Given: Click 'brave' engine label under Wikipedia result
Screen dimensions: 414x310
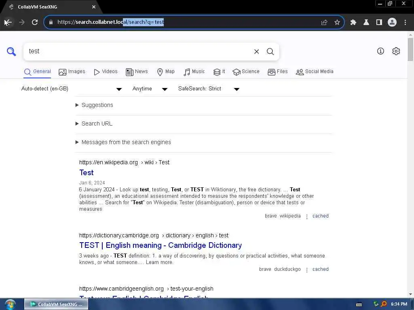Looking at the screenshot, I should (x=270, y=216).
